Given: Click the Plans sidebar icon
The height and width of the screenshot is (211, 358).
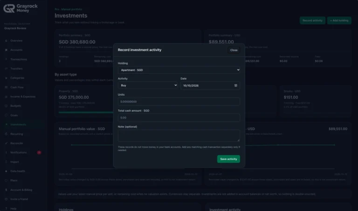Looking at the screenshot, I should [x=6, y=180].
